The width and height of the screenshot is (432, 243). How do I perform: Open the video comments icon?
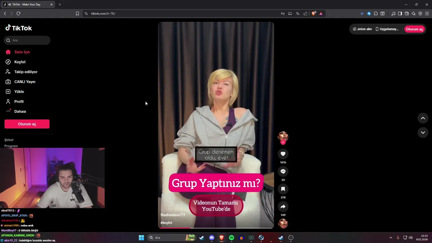(x=283, y=171)
